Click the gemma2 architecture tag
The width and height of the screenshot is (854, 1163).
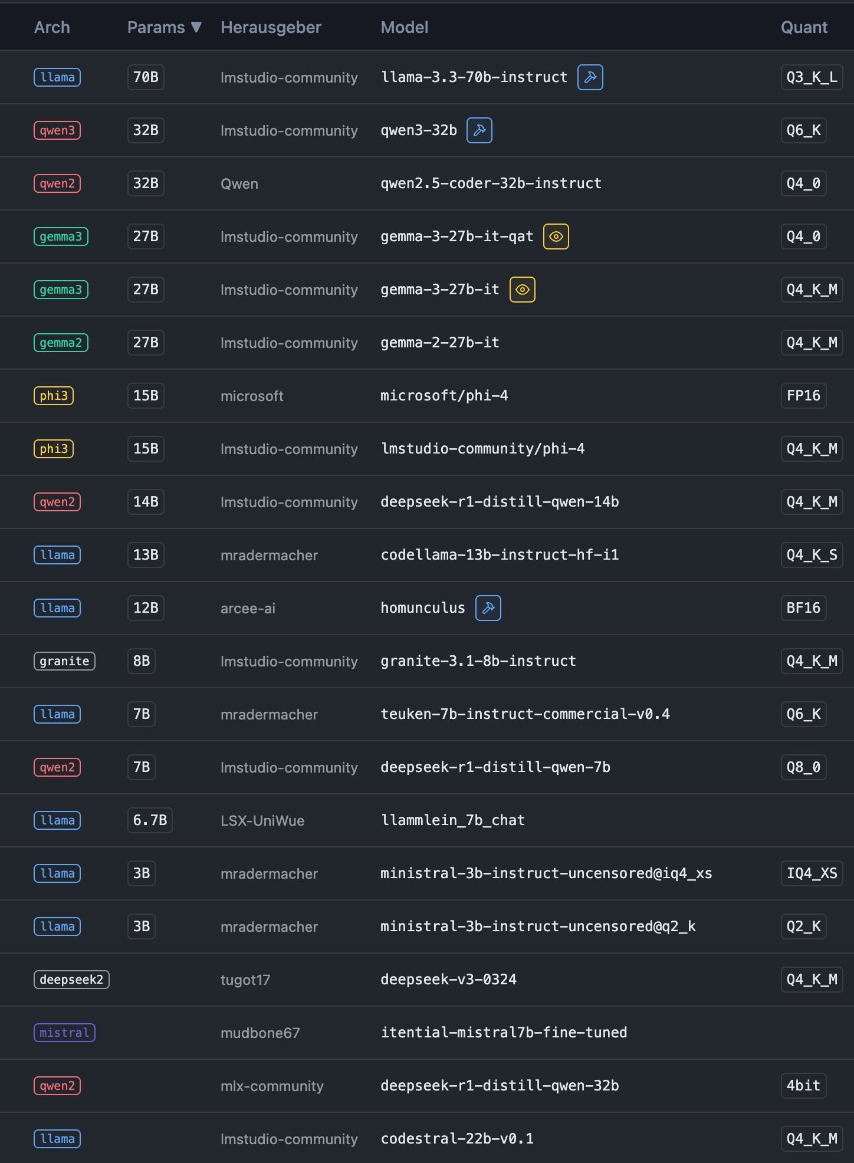(61, 343)
